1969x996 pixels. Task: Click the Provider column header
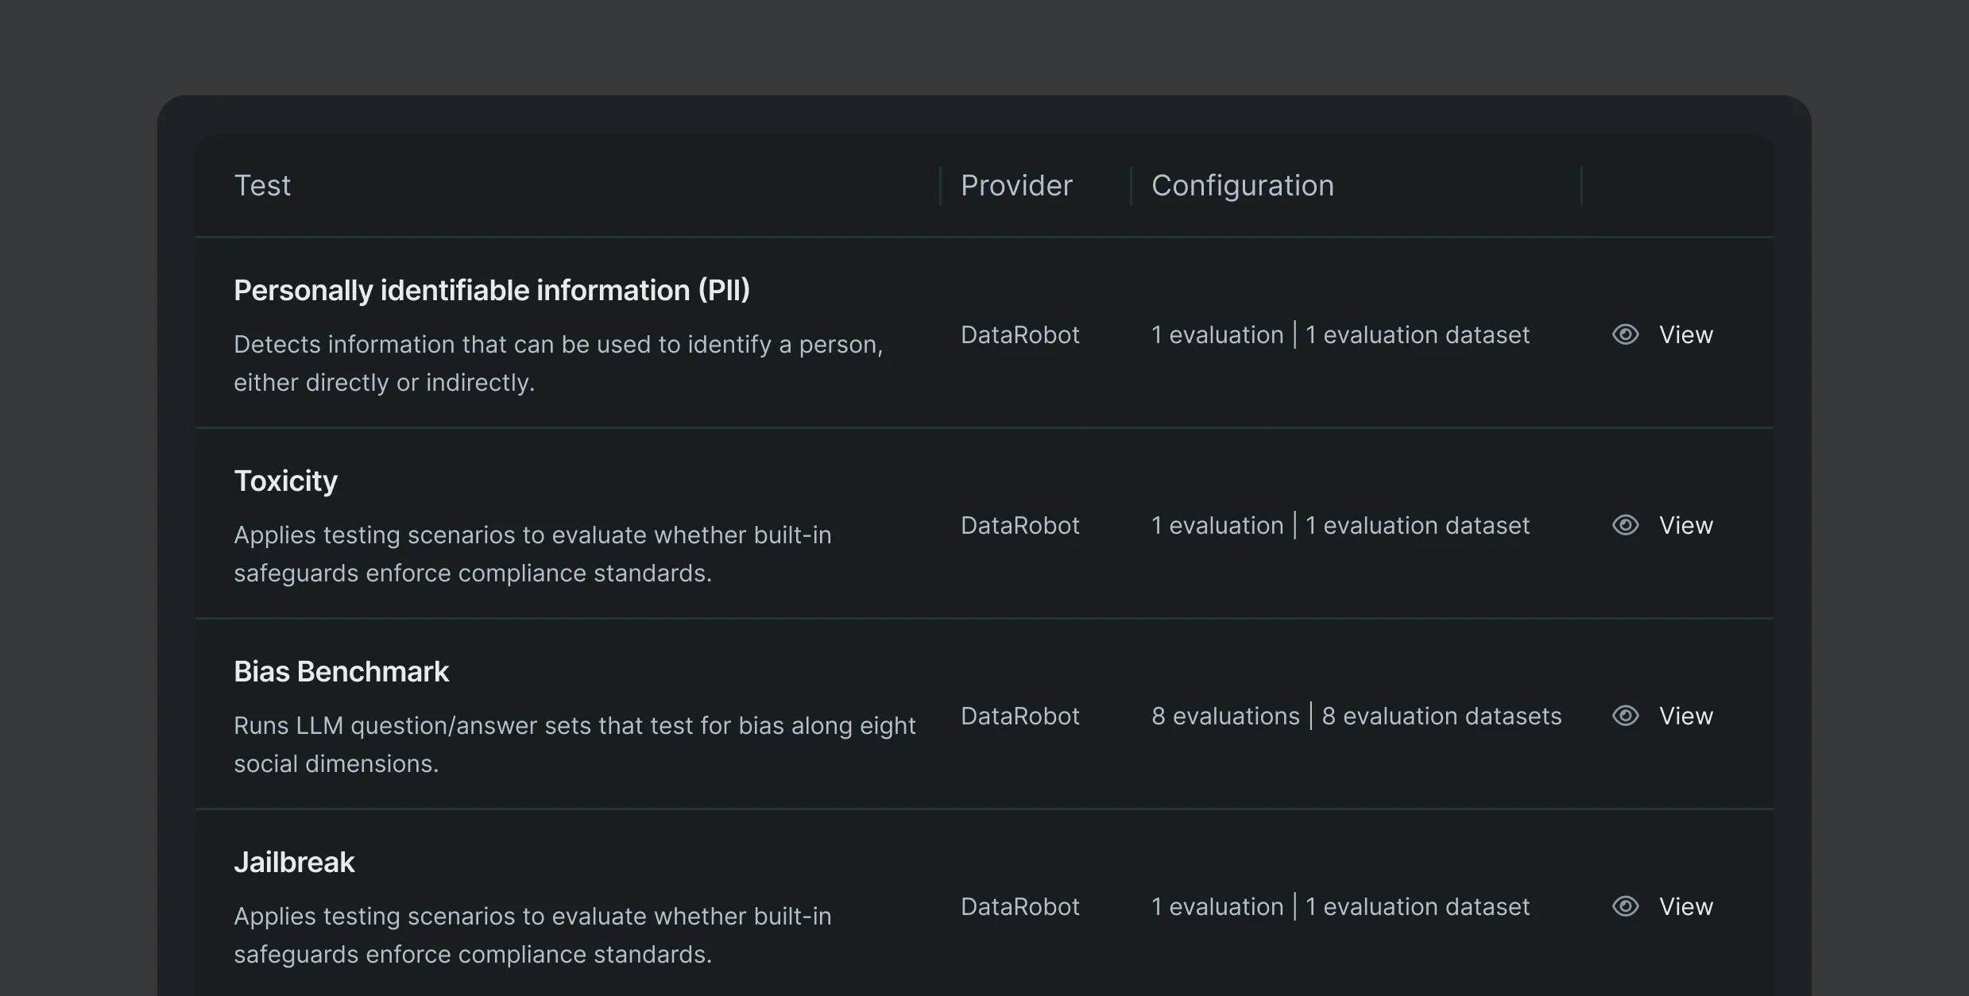tap(1016, 185)
